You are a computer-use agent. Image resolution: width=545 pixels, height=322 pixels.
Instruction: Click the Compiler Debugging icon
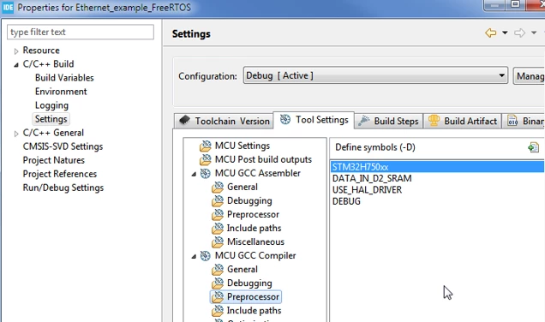pyautogui.click(x=218, y=283)
